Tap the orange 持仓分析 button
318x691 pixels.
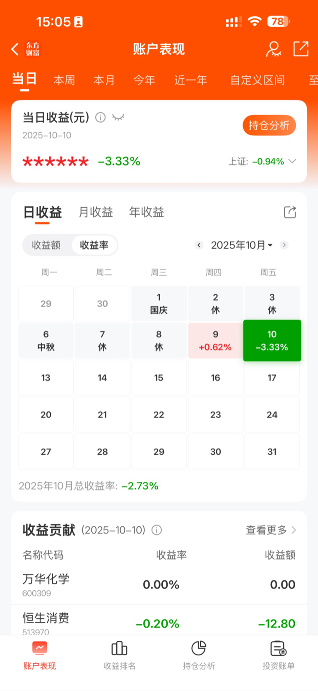tap(269, 125)
